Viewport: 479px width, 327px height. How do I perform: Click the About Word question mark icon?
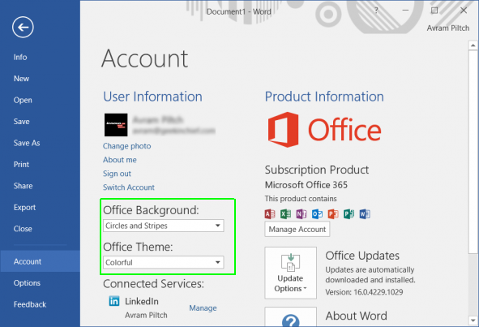(x=290, y=321)
